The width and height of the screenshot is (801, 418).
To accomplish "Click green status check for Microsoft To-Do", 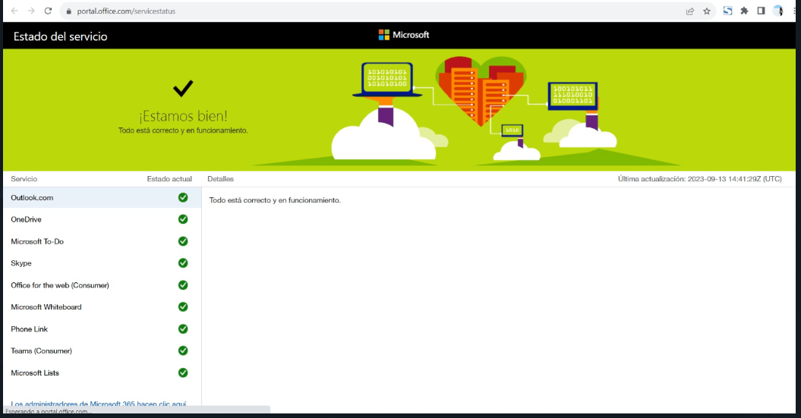I will [x=183, y=241].
